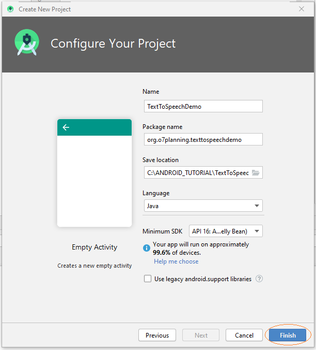The height and width of the screenshot is (350, 316).
Task: Click the blue info icon near device coverage
Action: point(147,248)
